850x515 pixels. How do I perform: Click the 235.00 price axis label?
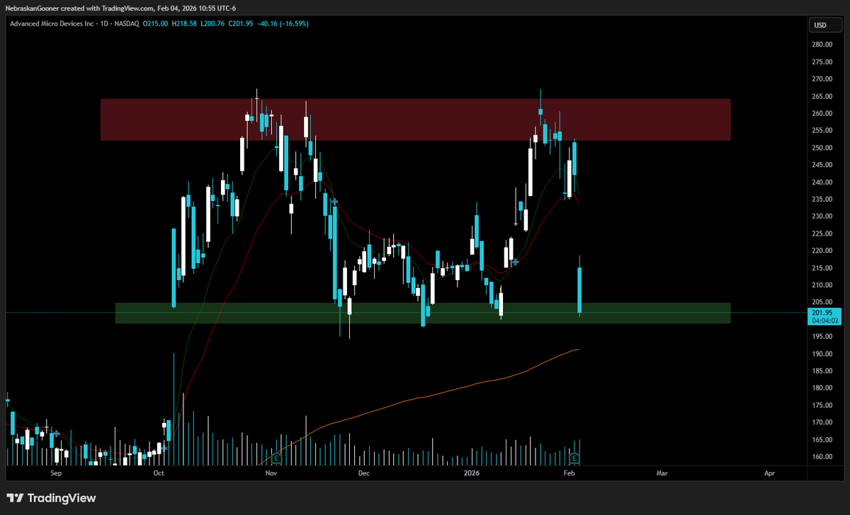822,199
